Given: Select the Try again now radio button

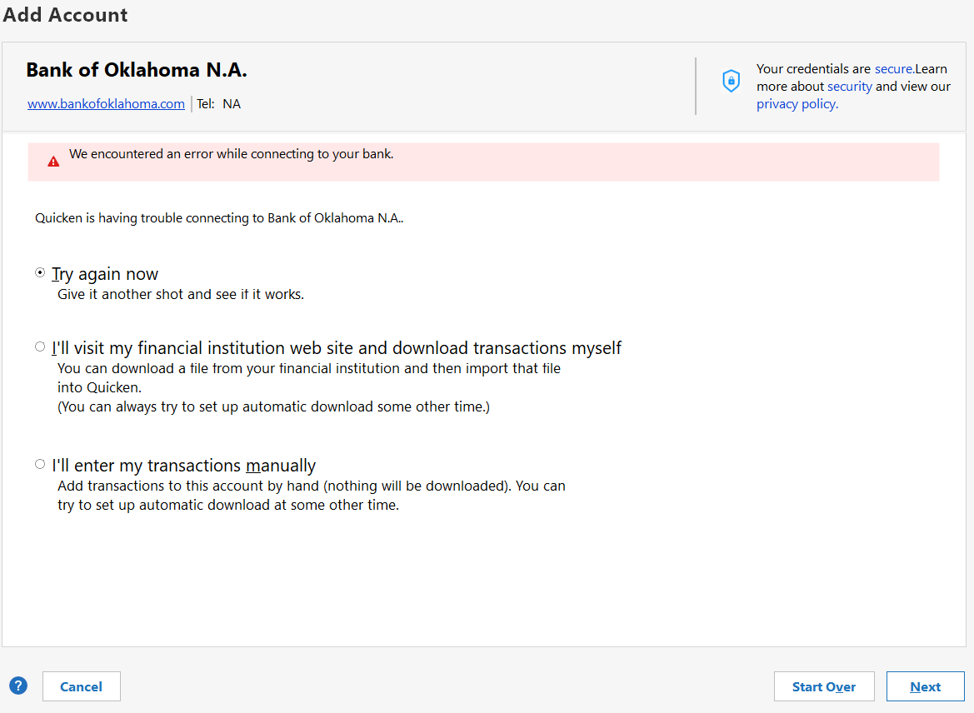Looking at the screenshot, I should (x=40, y=272).
